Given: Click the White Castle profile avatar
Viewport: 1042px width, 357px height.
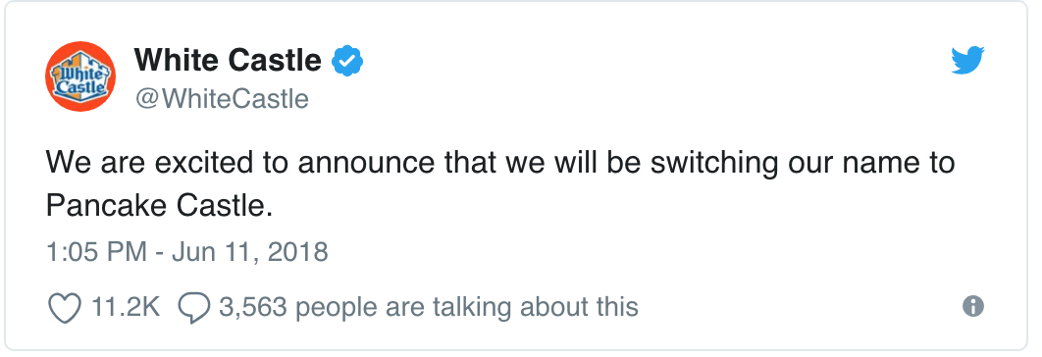Looking at the screenshot, I should pyautogui.click(x=80, y=76).
